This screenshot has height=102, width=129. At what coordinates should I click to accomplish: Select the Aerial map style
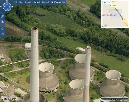(x=37, y=2)
